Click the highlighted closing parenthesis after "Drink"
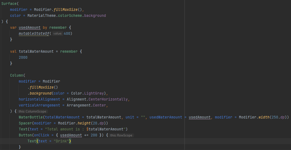Viewport: 291px width, 150px height. [x=70, y=141]
